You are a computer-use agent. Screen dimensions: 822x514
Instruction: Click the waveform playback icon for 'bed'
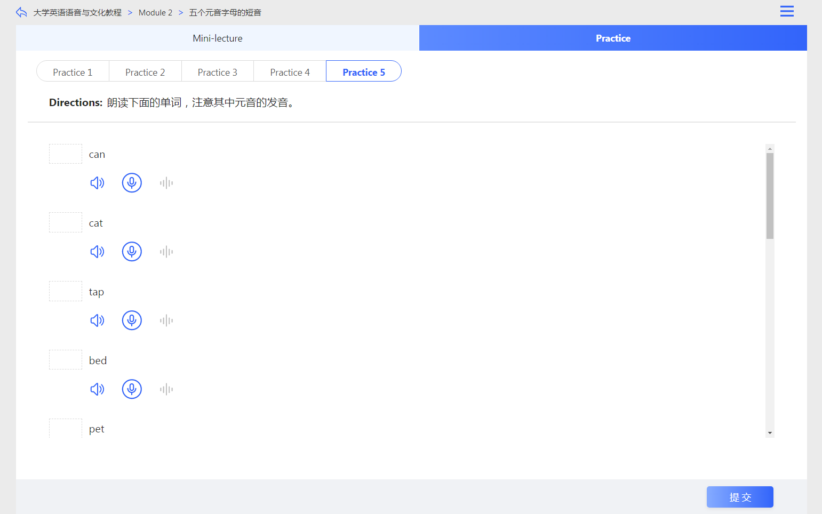point(166,389)
